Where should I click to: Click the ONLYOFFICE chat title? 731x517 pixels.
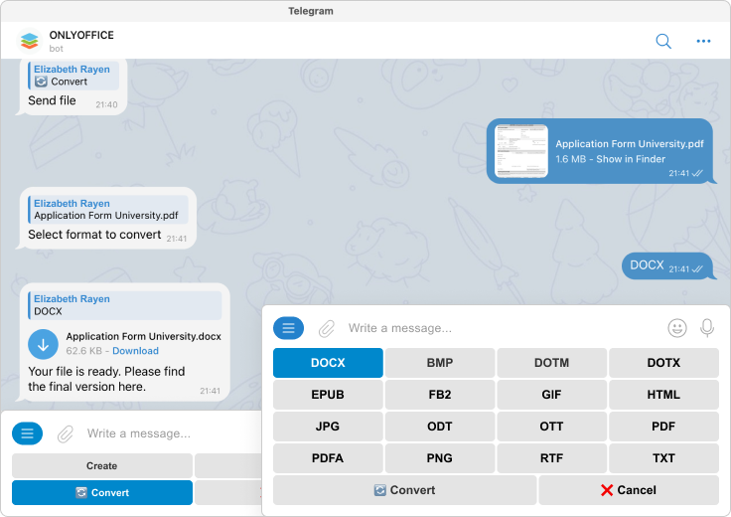[81, 35]
